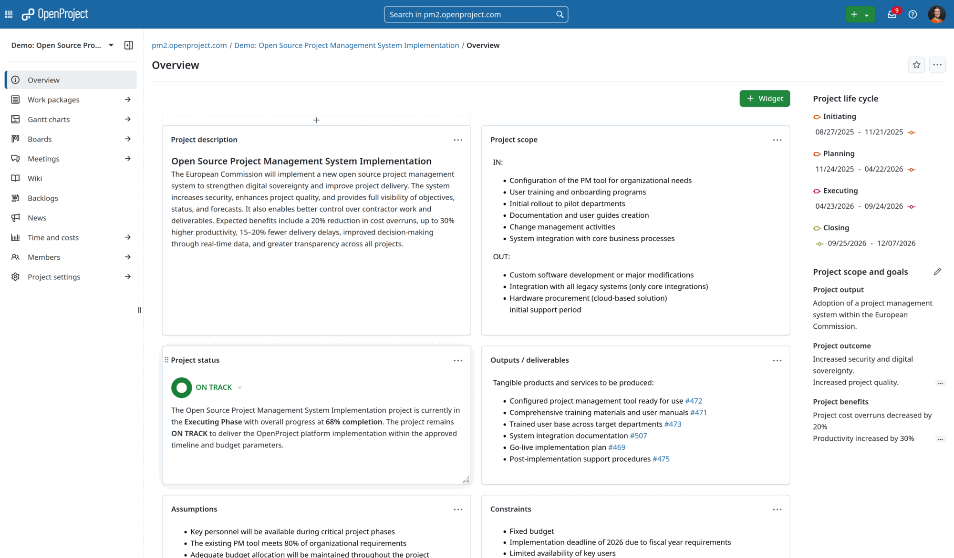Open Time and costs from the sidebar

(53, 237)
